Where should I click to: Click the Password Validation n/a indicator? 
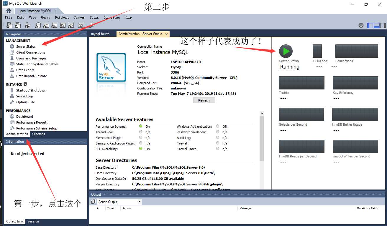click(x=218, y=132)
